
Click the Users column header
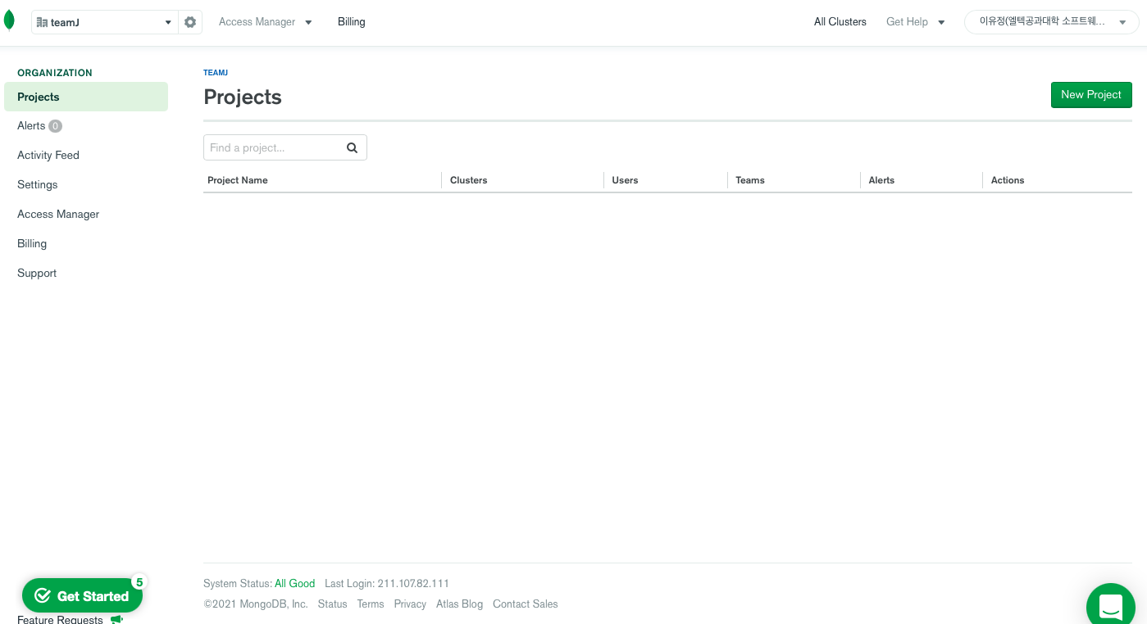[x=625, y=180]
